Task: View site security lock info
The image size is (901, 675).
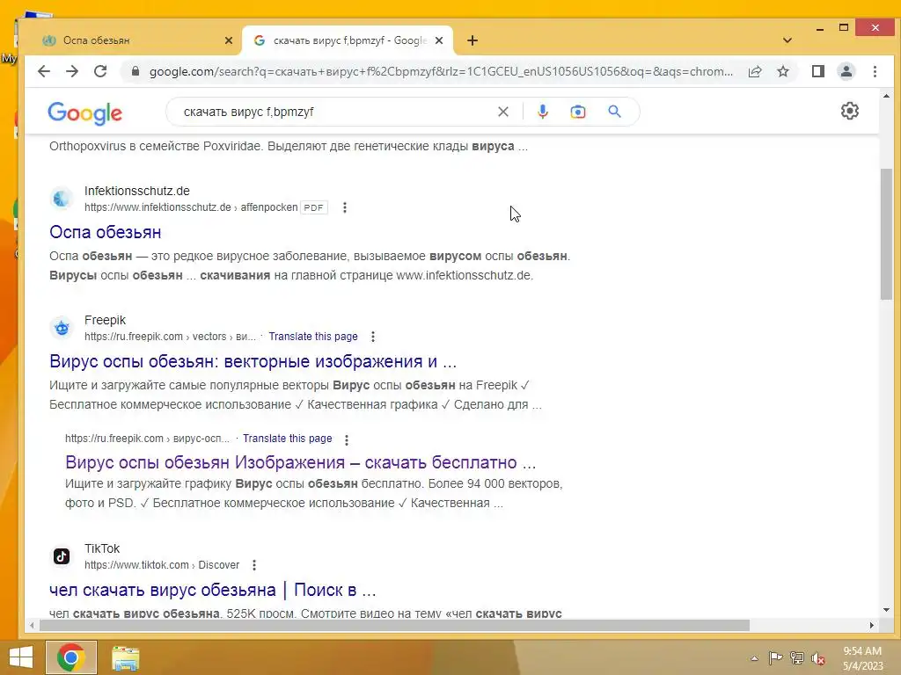Action: [x=135, y=71]
